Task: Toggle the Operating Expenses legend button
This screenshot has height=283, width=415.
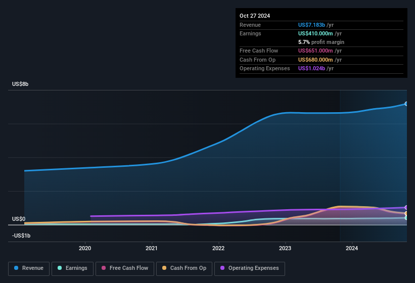Action: [250, 268]
